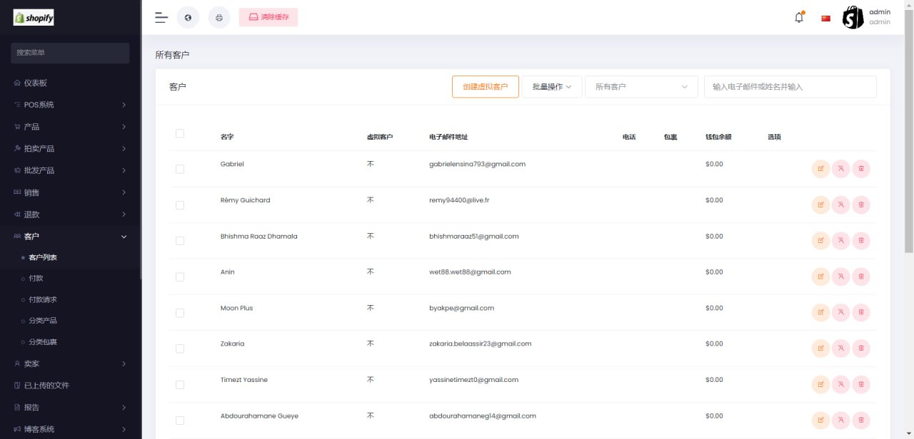Open 付款请求 in the sidebar submenu

(x=43, y=300)
